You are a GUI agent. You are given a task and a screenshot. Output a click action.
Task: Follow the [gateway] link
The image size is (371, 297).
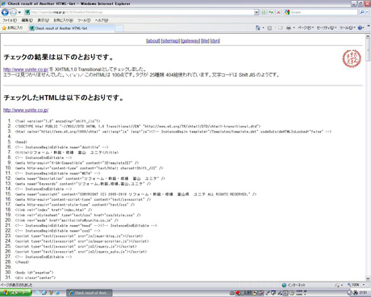pyautogui.click(x=190, y=40)
